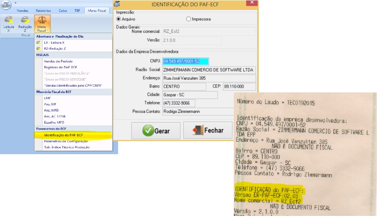This screenshot has width=383, height=220.
Task: Click the Razão Social text field
Action: (209, 70)
